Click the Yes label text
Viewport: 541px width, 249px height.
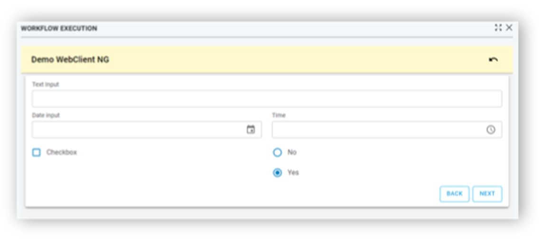[293, 172]
